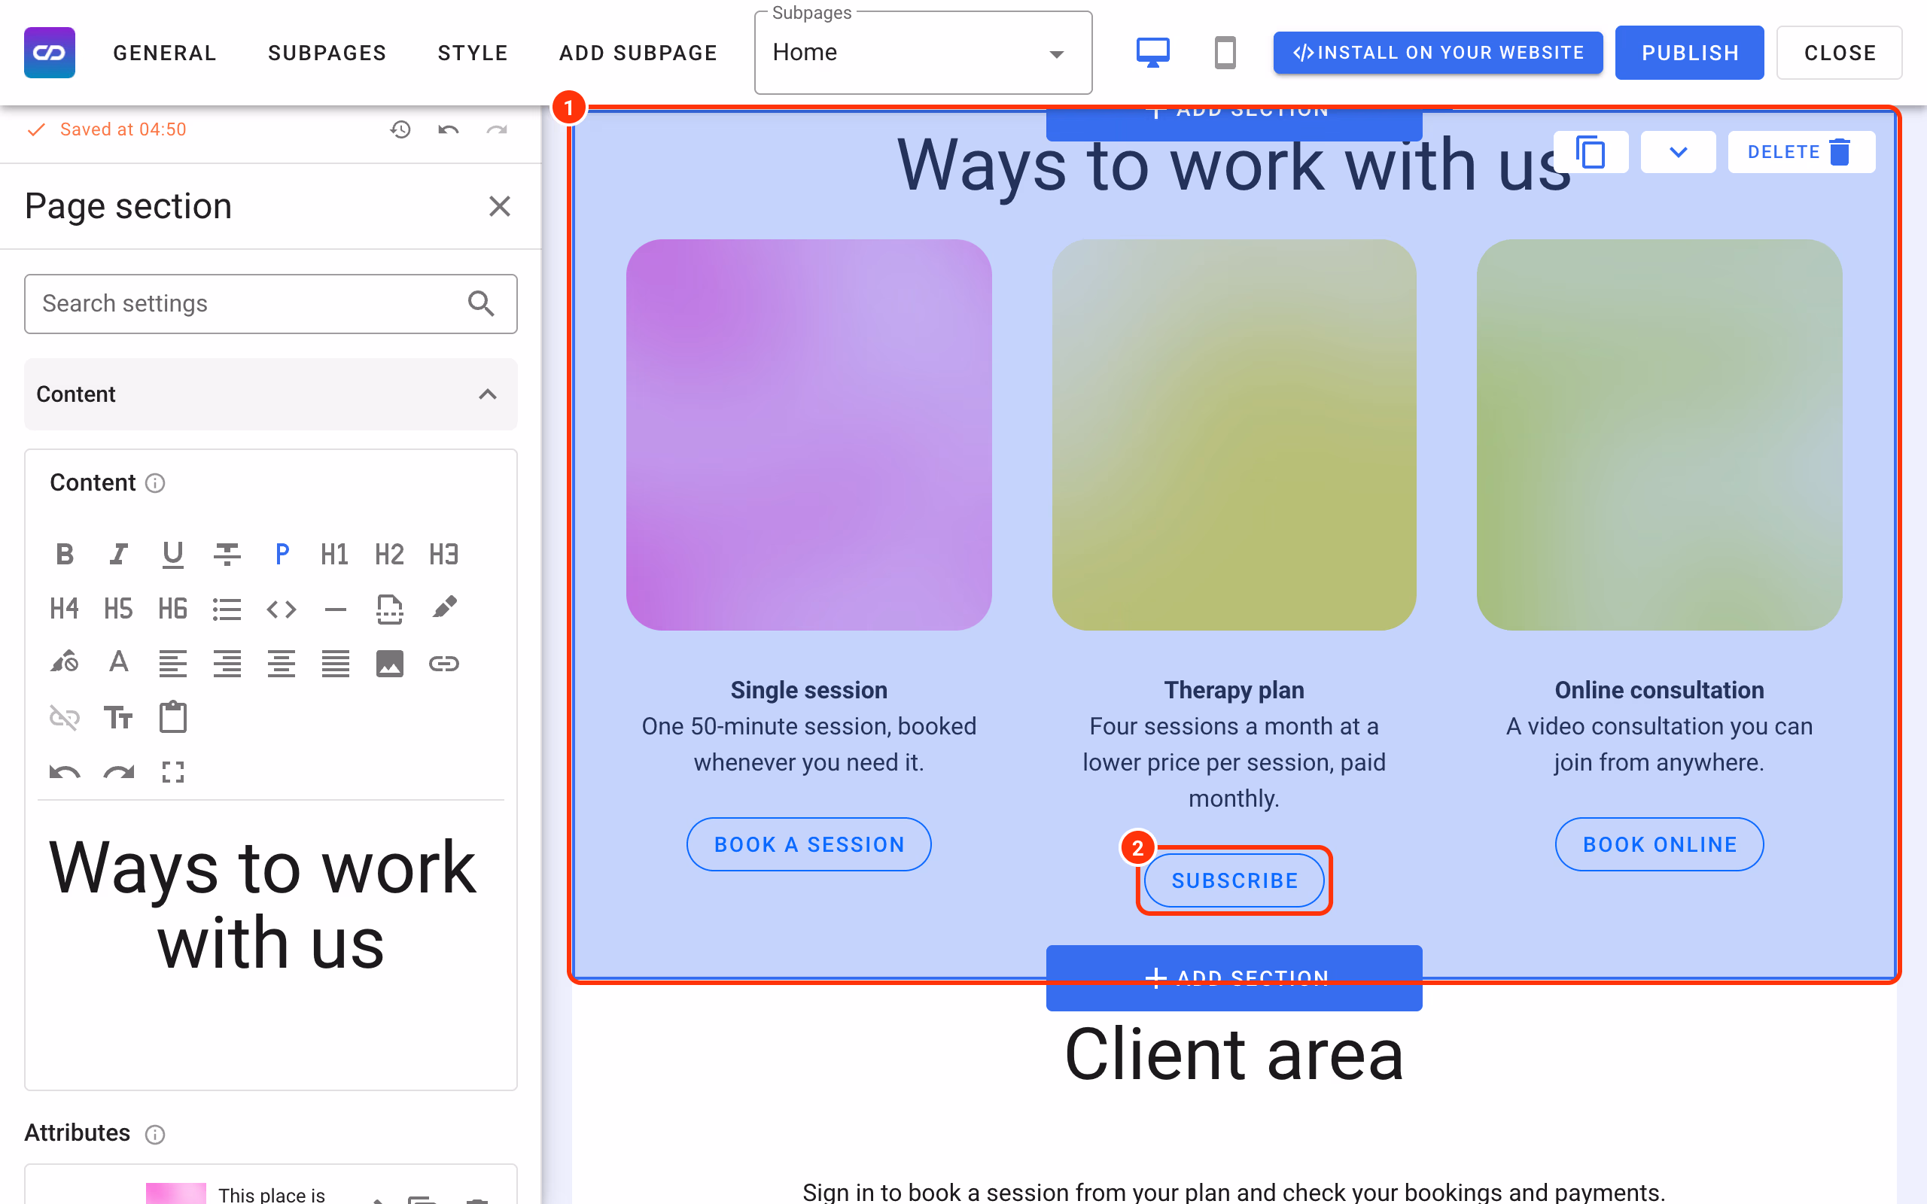Insert page break icon

(389, 610)
